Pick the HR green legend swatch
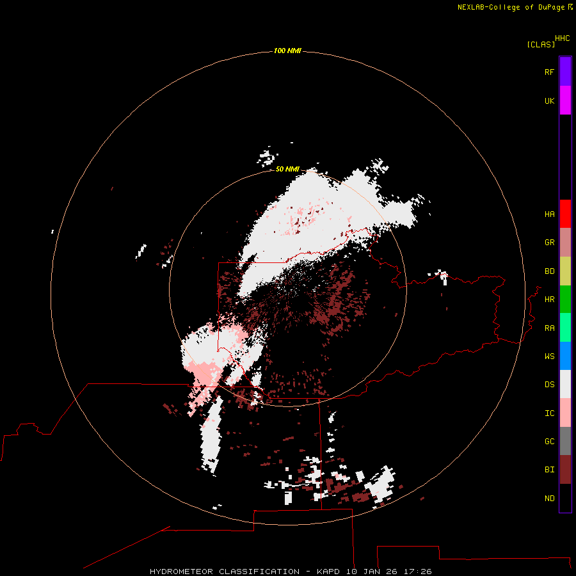 pos(565,300)
